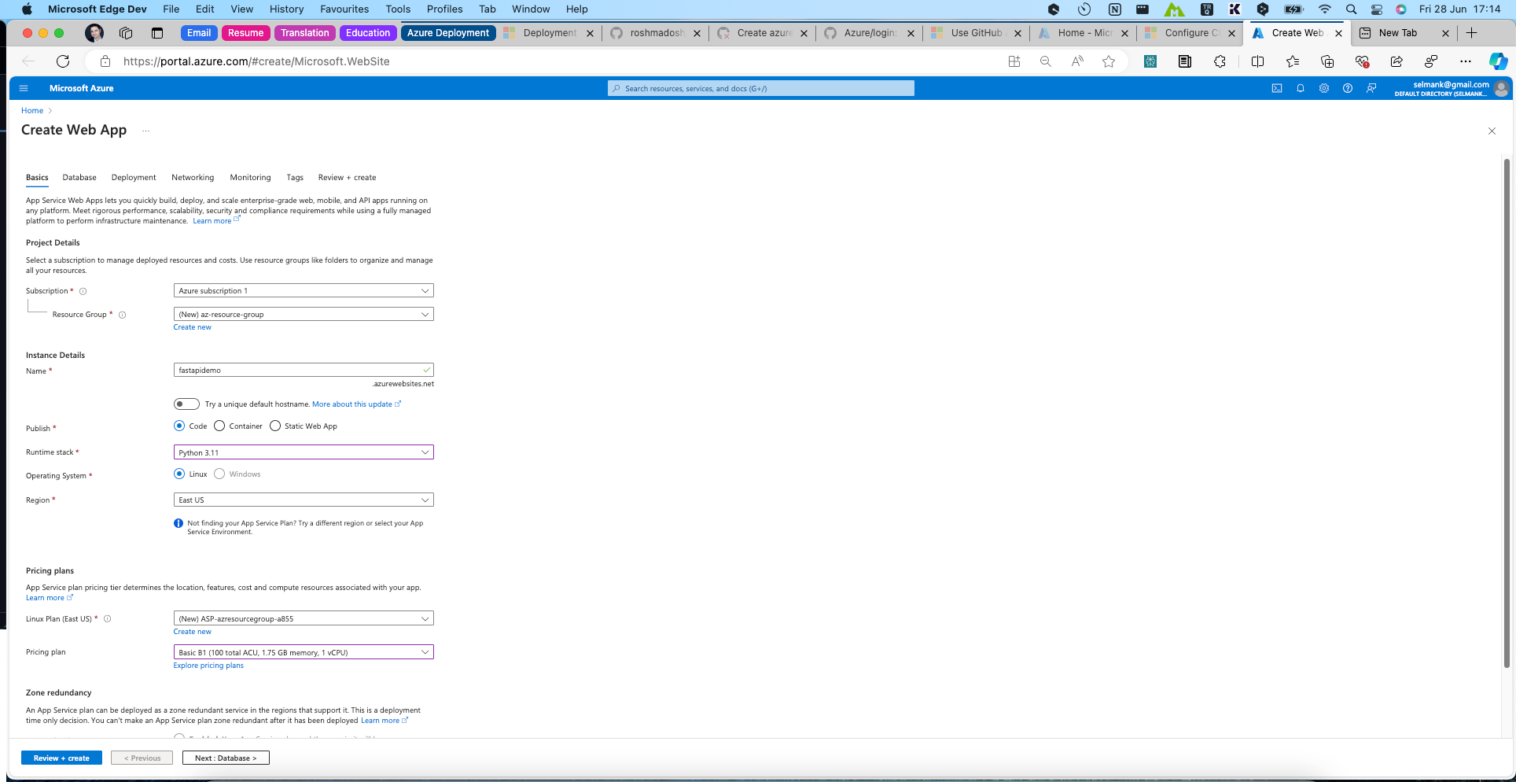Viewport: 1516px width, 782px height.
Task: View site information lock icon
Action: pos(105,61)
